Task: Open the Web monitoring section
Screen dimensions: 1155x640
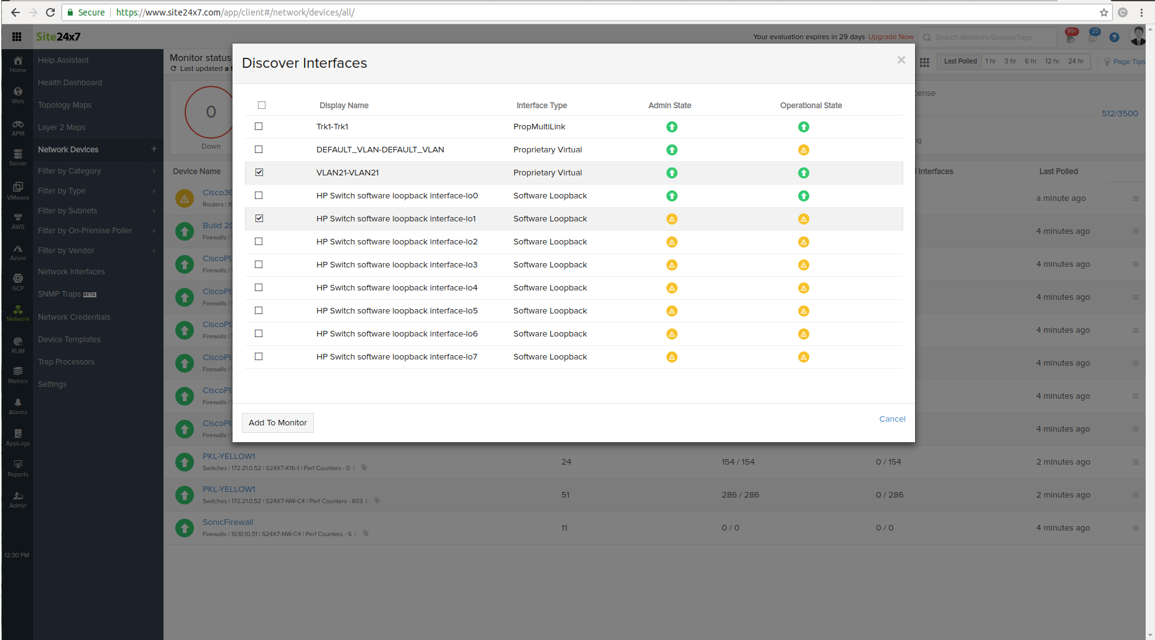Action: [18, 95]
